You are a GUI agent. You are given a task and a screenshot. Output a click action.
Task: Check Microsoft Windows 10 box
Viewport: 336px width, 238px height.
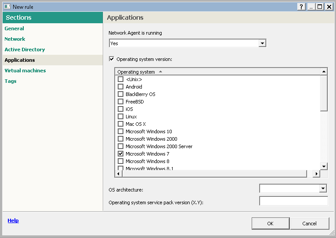click(x=121, y=131)
